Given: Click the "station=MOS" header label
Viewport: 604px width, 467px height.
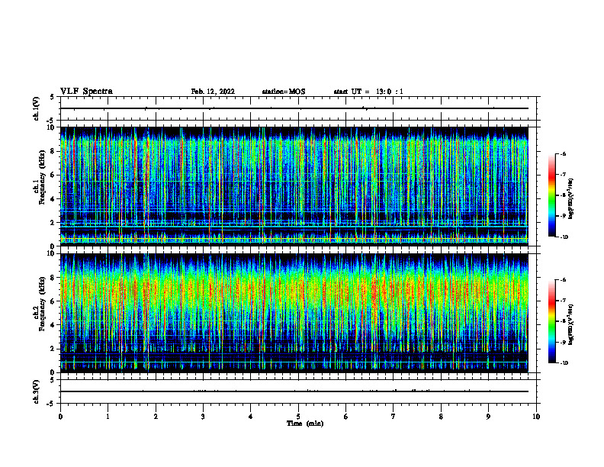Looking at the screenshot, I should 284,92.
